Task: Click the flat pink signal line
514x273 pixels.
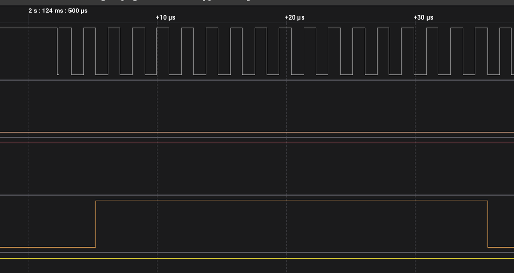Action: pos(257,143)
